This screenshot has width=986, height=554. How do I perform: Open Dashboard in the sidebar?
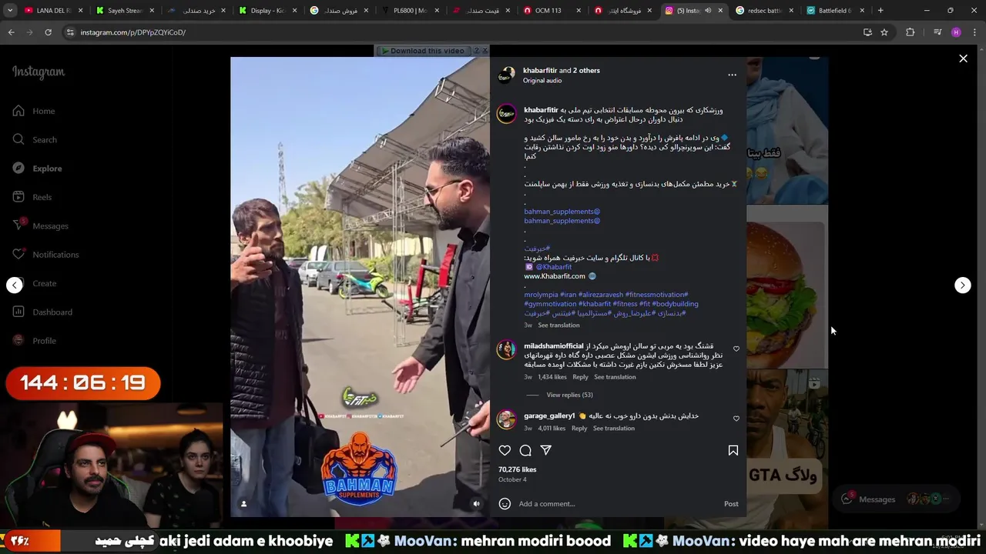click(x=43, y=312)
